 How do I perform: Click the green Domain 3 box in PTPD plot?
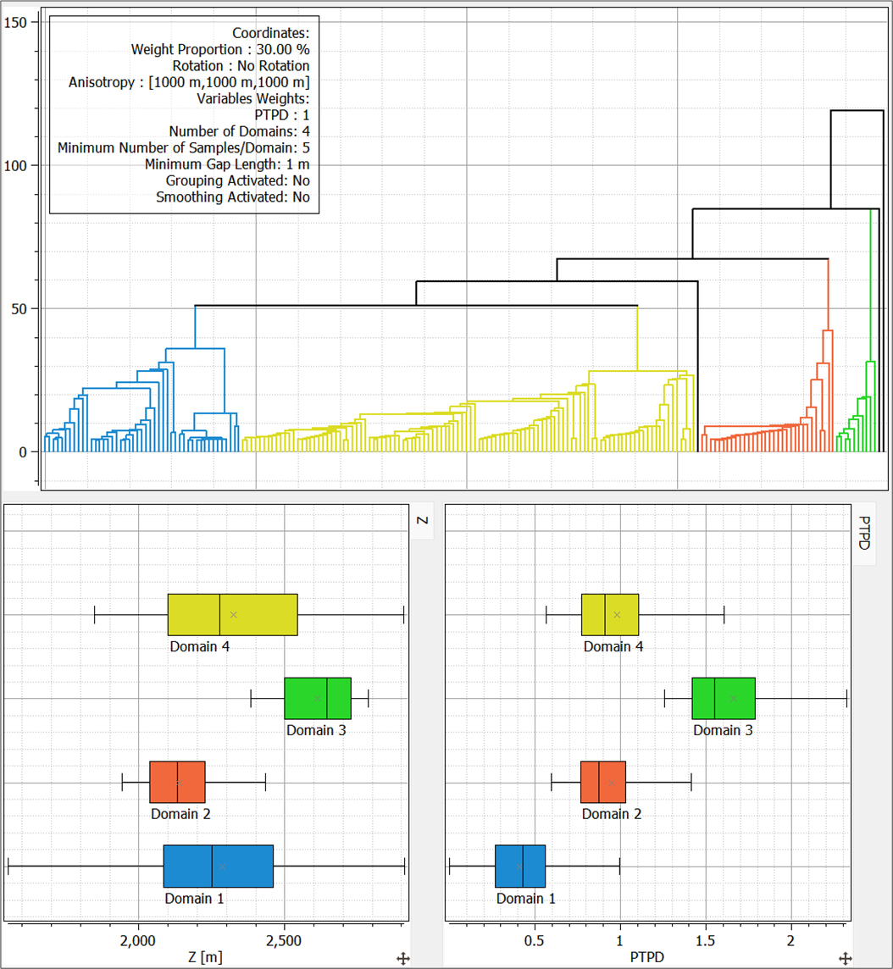[x=723, y=698]
